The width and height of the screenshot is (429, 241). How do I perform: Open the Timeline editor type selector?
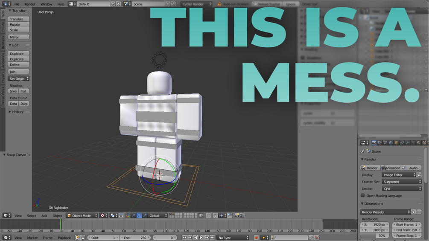point(7,238)
